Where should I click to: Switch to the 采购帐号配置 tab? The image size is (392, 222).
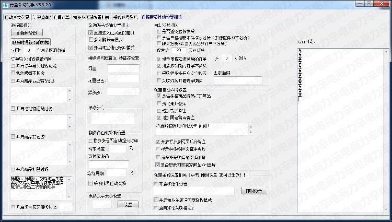click(125, 17)
